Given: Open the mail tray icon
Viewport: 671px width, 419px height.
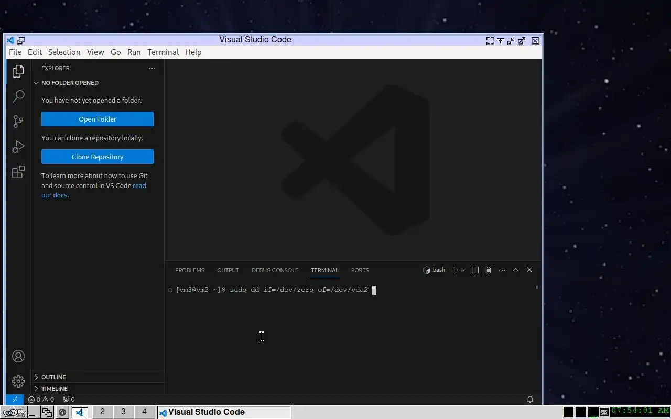Looking at the screenshot, I should (x=604, y=412).
